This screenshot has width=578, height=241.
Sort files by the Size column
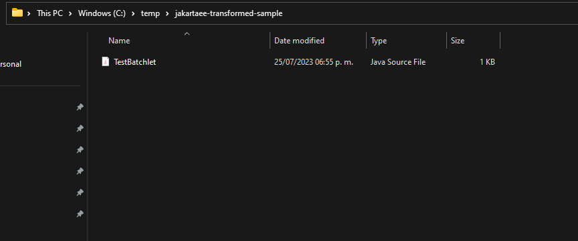(458, 41)
